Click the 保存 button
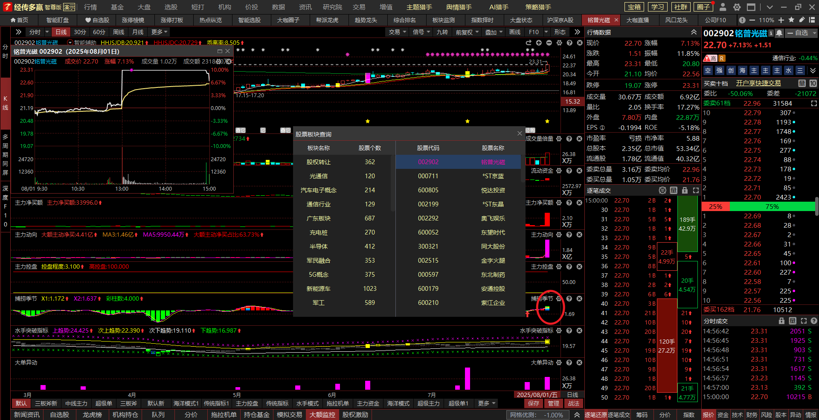The height and width of the screenshot is (420, 819). click(x=534, y=403)
